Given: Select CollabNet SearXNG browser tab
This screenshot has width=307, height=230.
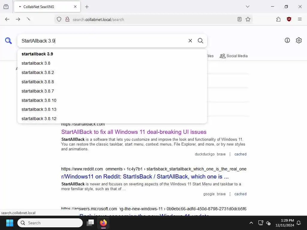Looking at the screenshot, I should tap(47, 7).
